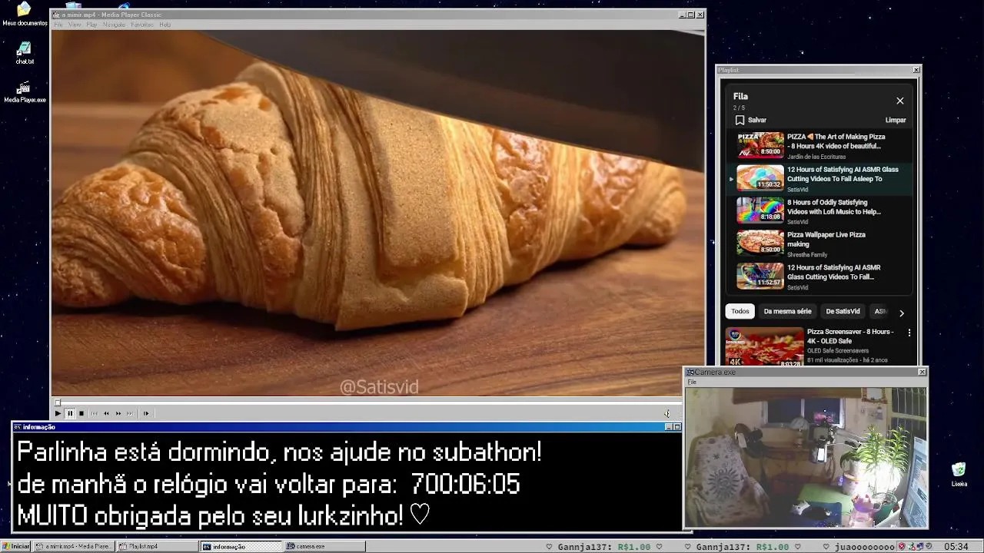984x553 pixels.
Task: Open the Meus documentos desktop icon
Action: 25,14
